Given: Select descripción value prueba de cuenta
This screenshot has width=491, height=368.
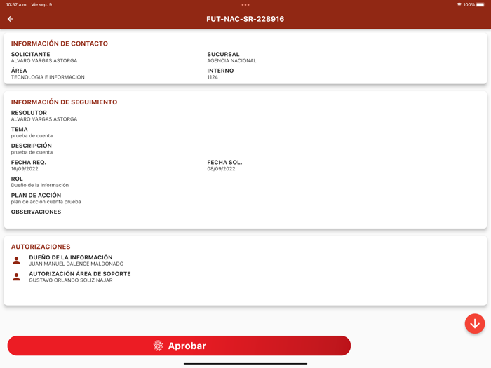Looking at the screenshot, I should click(x=32, y=152).
